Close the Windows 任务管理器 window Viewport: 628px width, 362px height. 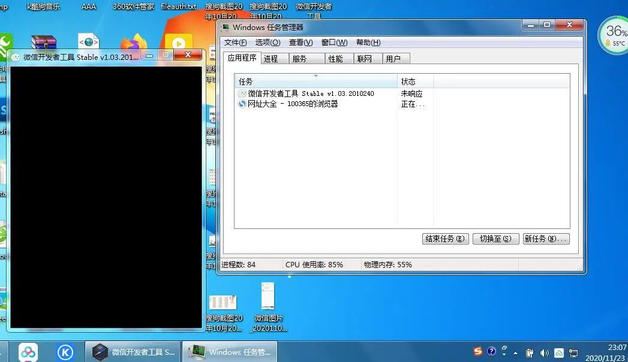click(569, 25)
